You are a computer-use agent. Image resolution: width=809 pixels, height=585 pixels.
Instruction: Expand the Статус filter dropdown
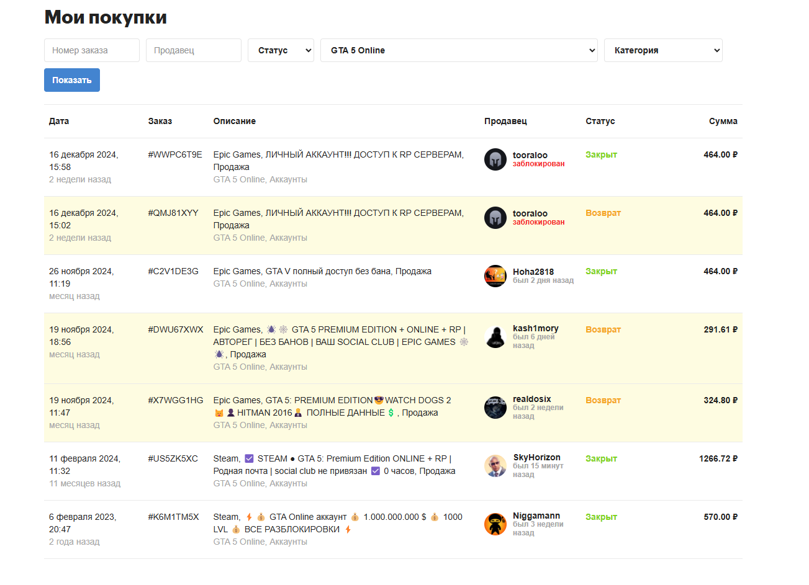[281, 50]
